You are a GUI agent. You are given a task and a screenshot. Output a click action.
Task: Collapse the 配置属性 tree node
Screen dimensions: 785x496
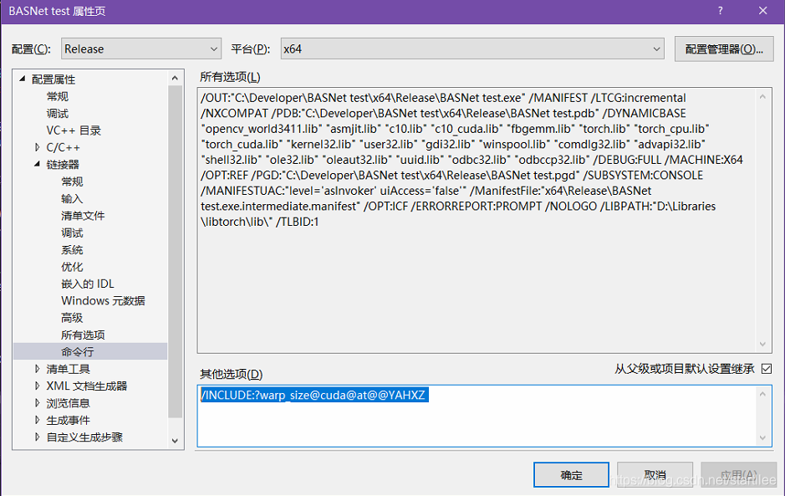click(22, 79)
